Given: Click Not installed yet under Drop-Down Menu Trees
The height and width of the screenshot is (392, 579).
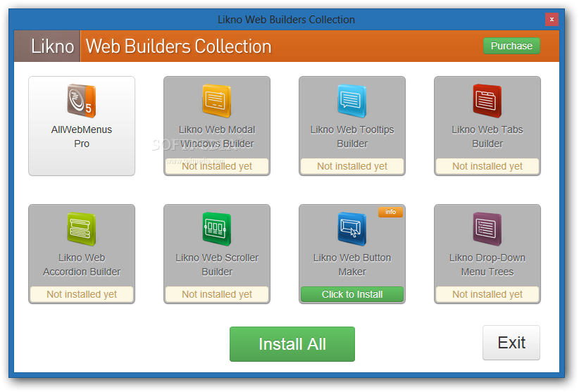Looking at the screenshot, I should click(487, 294).
